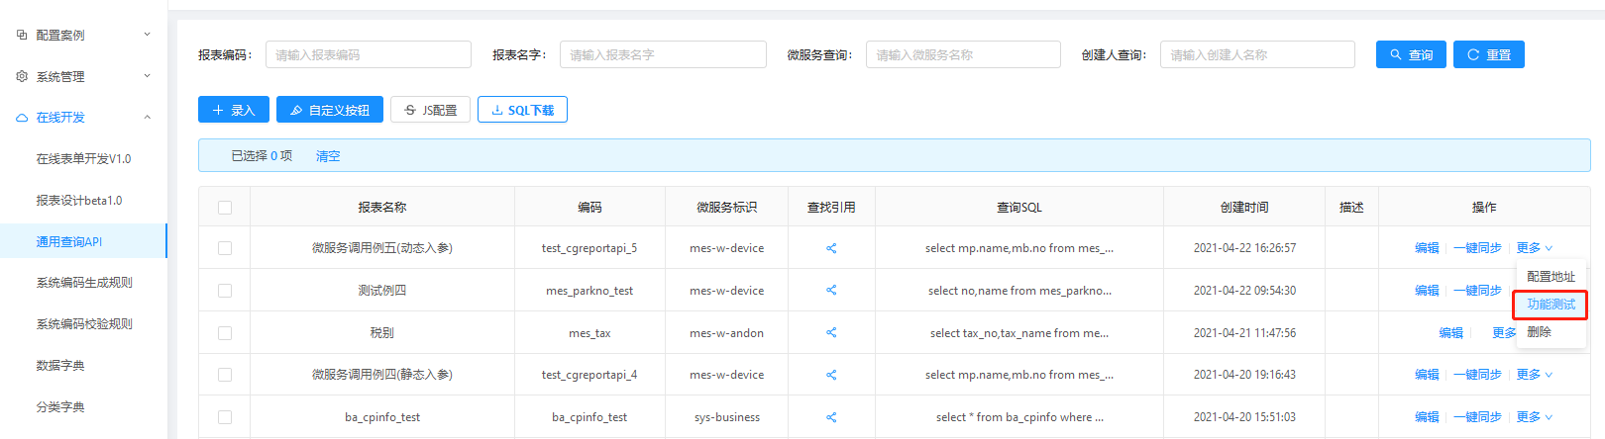The height and width of the screenshot is (439, 1605).
Task: Open 在线表单开发V1.0 menu item
Action: (x=83, y=159)
